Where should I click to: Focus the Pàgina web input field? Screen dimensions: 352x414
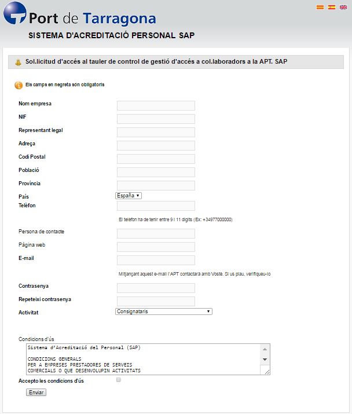tap(156, 247)
